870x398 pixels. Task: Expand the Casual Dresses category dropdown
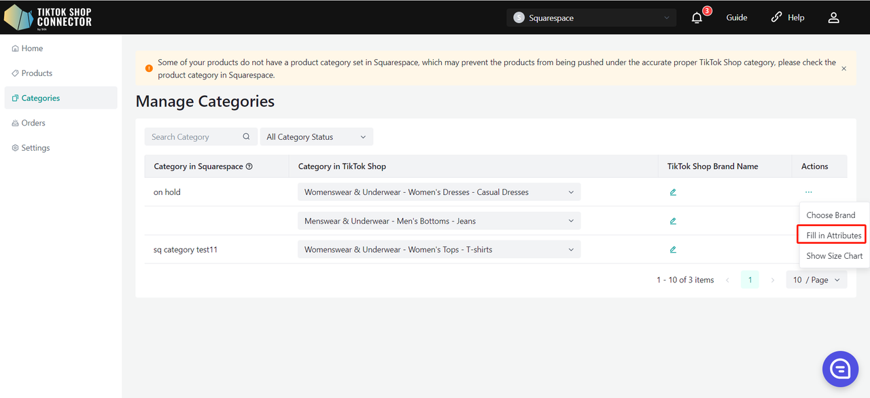coord(439,192)
